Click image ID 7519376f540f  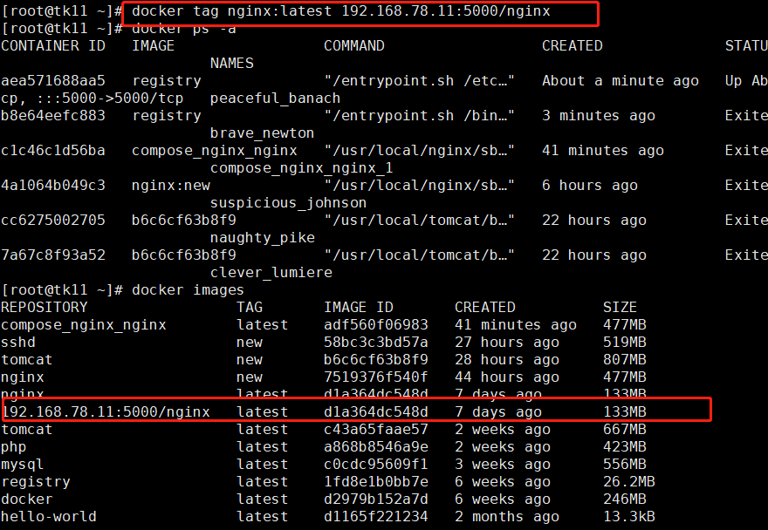click(x=375, y=377)
